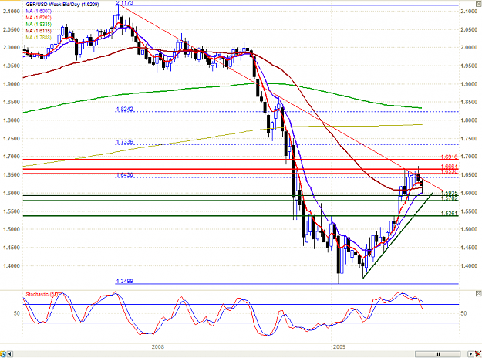This screenshot has height=358, width=482.
Task: Click the 1.7336 retracement level label
Action: pos(124,142)
